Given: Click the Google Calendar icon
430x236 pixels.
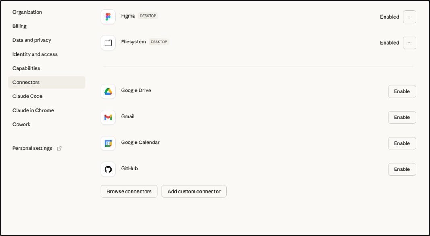Looking at the screenshot, I should point(108,143).
